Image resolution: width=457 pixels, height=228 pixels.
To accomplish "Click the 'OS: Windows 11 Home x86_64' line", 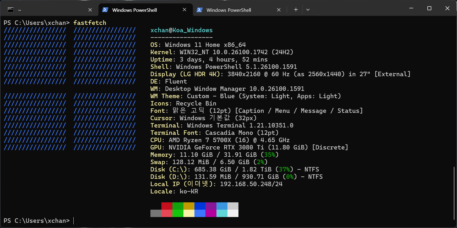I will coord(198,45).
